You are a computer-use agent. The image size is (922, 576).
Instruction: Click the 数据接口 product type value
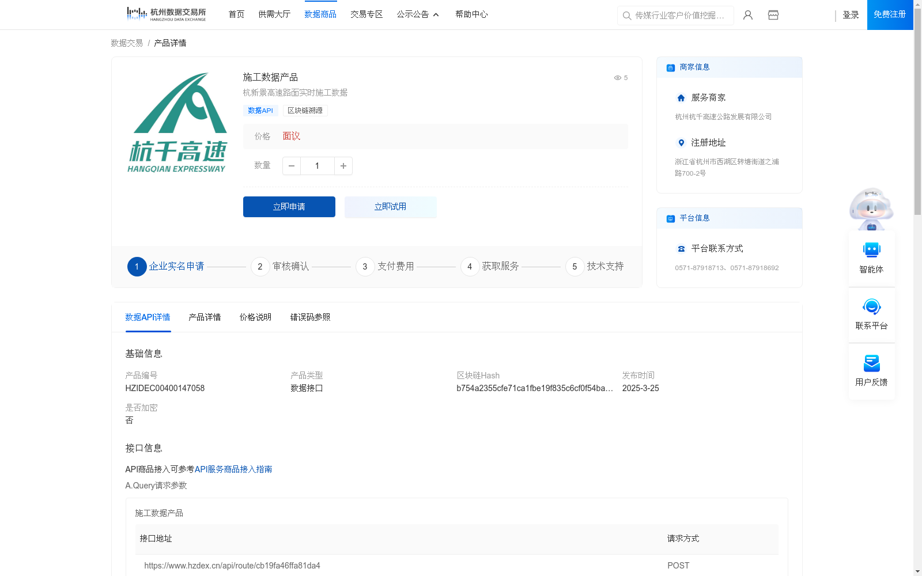click(x=307, y=388)
